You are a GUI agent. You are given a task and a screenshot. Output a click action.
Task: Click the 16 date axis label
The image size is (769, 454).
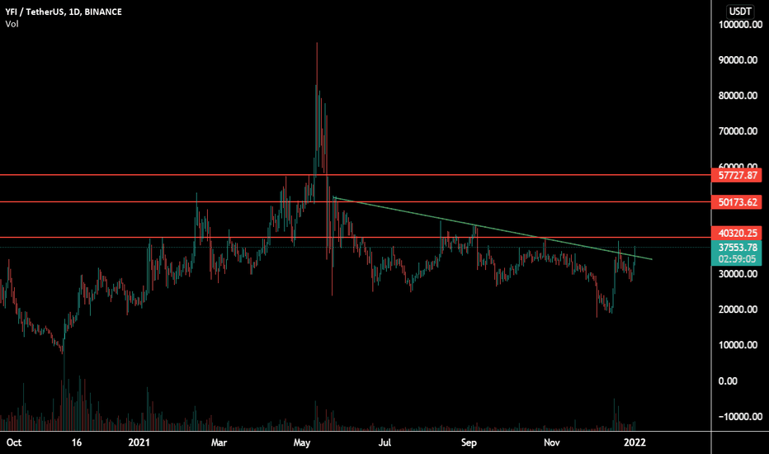coord(77,442)
